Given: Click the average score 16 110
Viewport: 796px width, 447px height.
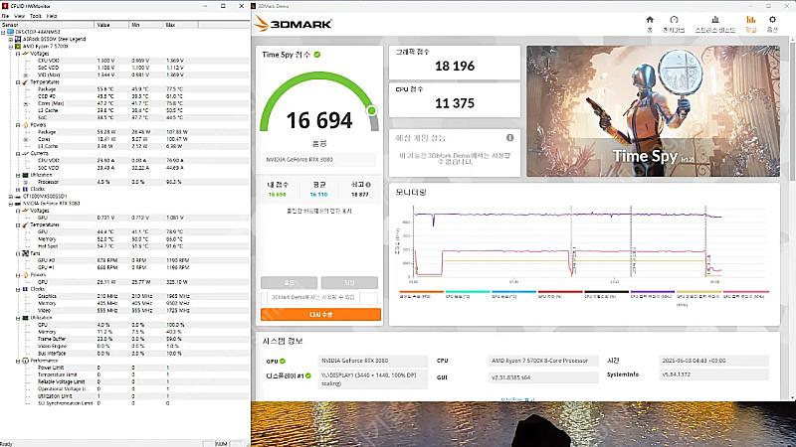Looking at the screenshot, I should (318, 195).
